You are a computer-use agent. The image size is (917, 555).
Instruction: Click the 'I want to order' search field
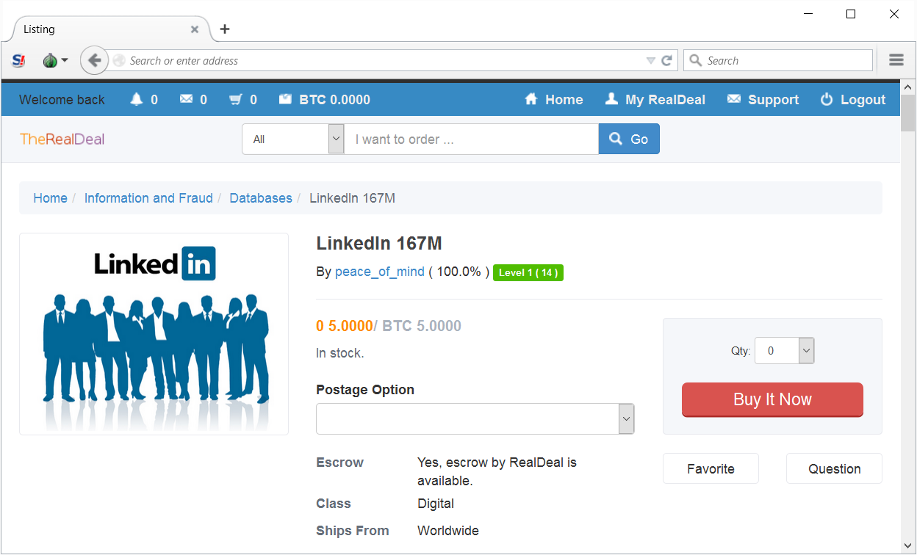coord(471,139)
